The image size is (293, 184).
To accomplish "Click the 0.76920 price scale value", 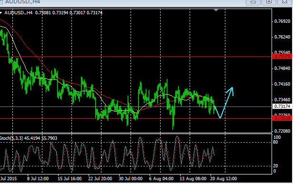I will click(x=282, y=21).
